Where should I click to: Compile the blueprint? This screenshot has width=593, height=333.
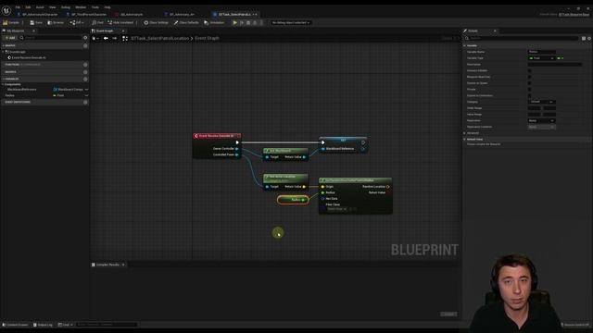click(x=11, y=22)
